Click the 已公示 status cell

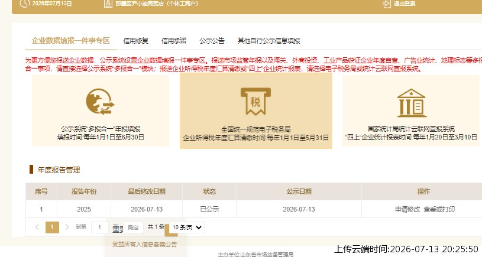point(209,209)
